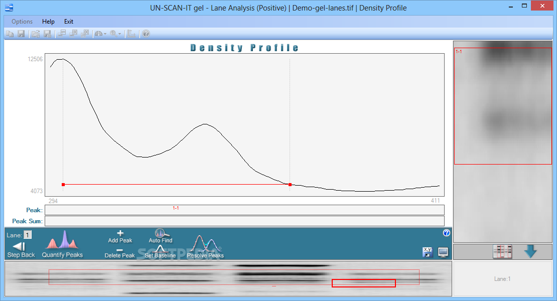
Task: Click the x,y data save icon
Action: click(428, 252)
